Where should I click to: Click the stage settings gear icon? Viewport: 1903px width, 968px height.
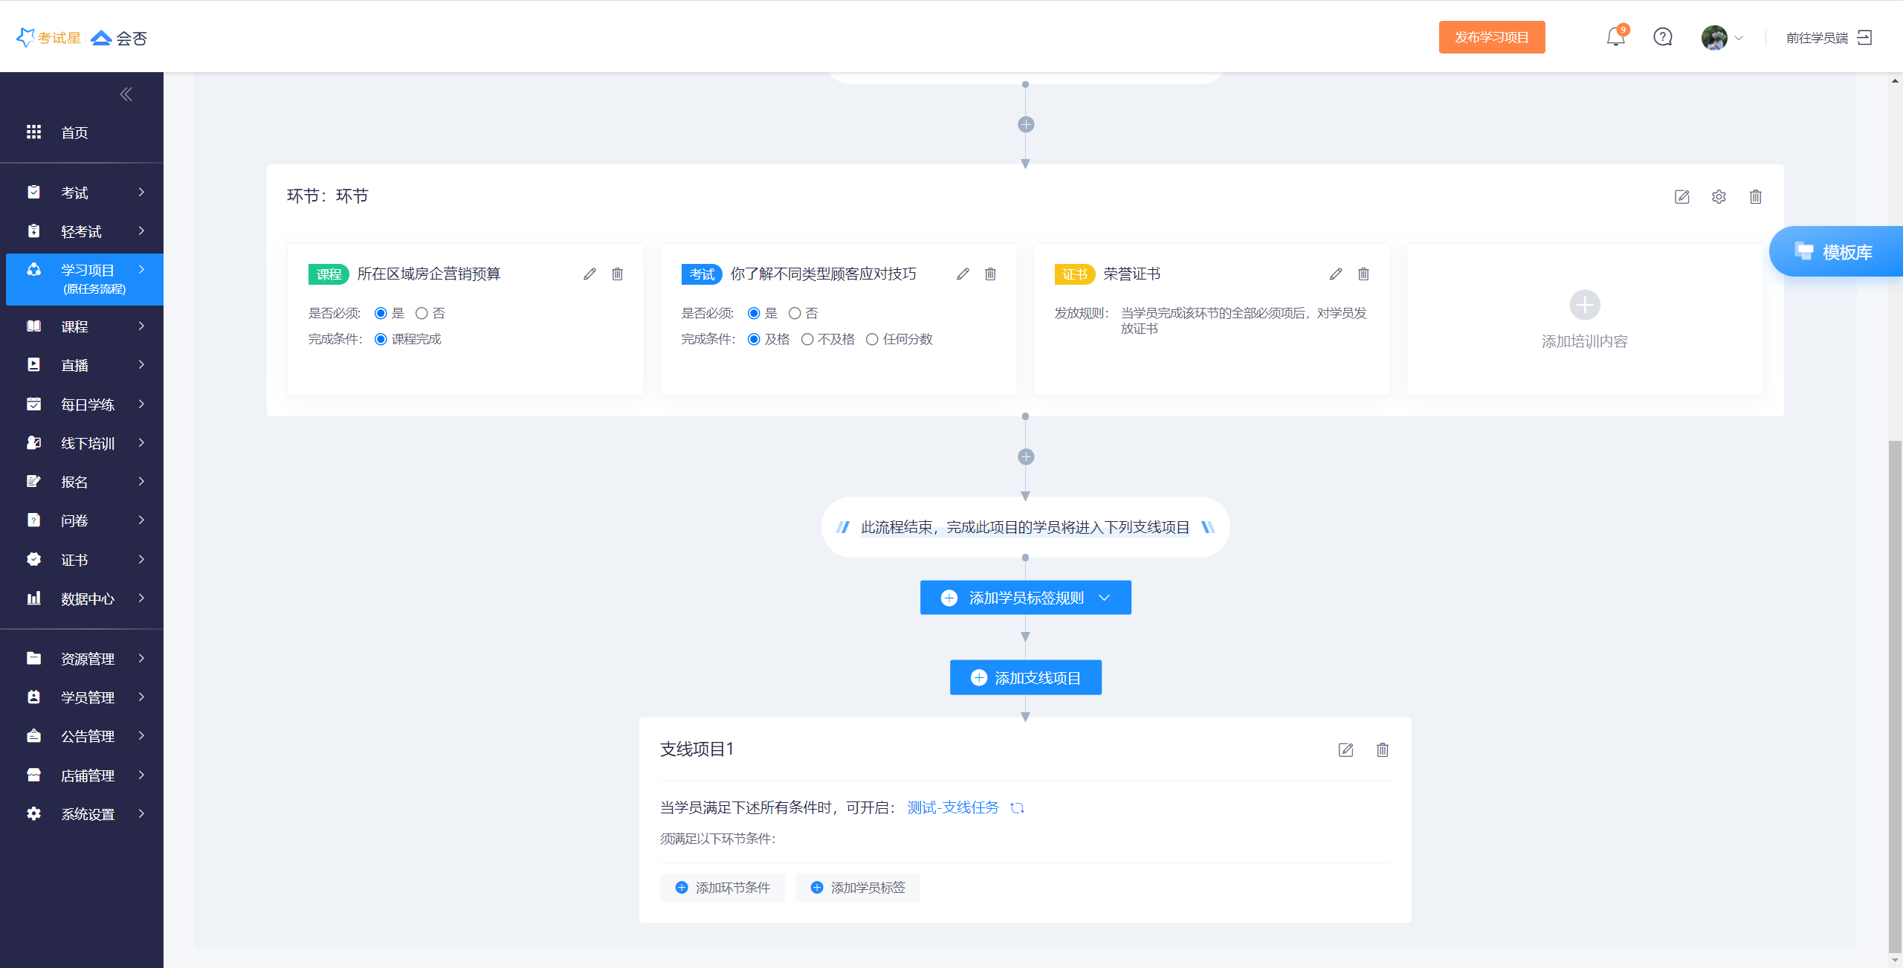pos(1719,197)
